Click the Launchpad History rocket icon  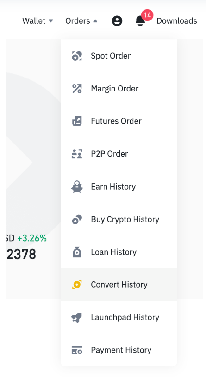(x=77, y=317)
